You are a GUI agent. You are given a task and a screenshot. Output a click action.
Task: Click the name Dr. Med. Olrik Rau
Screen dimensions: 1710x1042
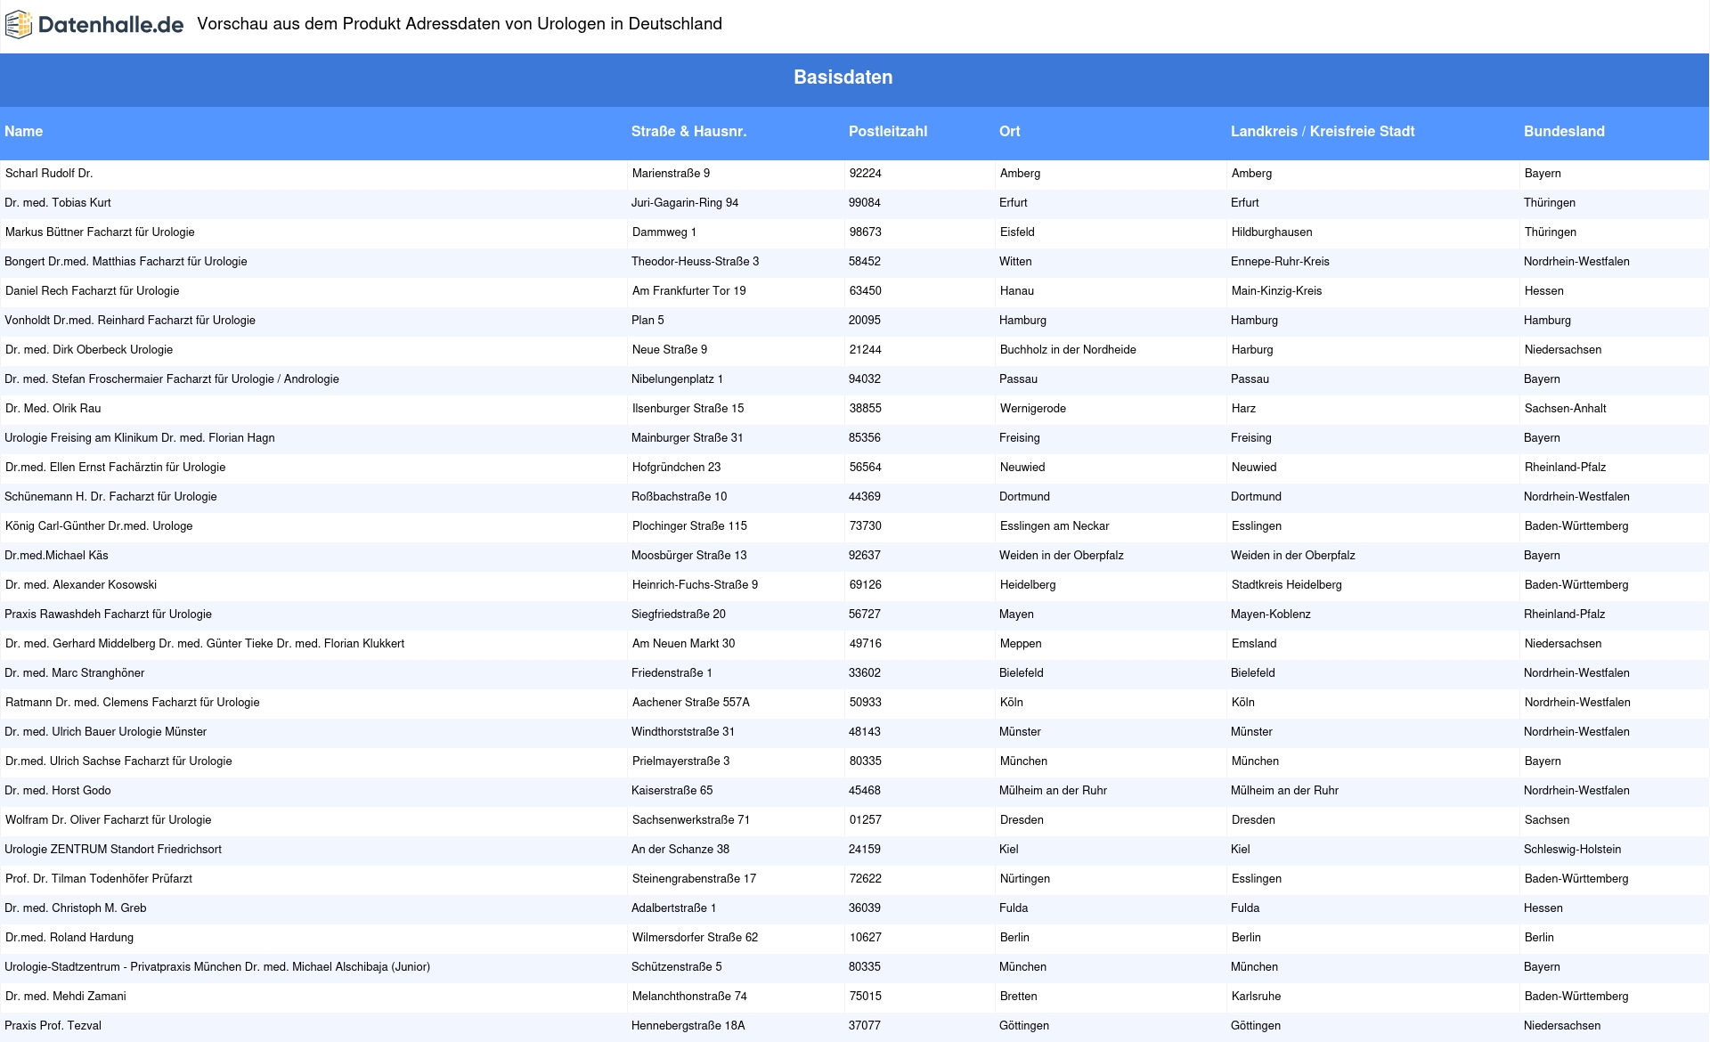click(53, 409)
